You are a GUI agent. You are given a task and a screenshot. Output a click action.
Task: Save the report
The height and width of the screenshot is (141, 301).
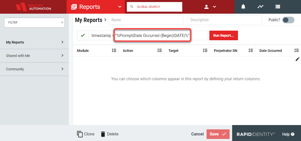[x=218, y=134]
